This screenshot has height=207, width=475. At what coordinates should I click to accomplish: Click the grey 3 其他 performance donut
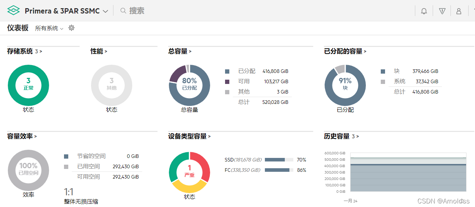[112, 85]
